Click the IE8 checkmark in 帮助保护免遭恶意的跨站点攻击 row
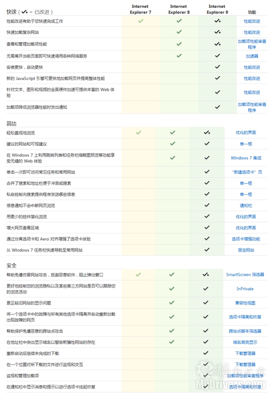Image resolution: width=272 pixels, height=396 pixels. [x=172, y=330]
